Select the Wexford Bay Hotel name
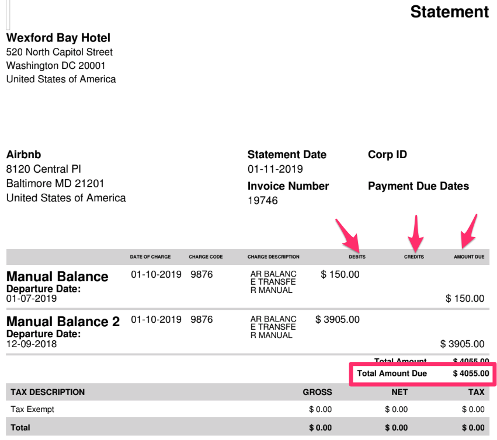The height and width of the screenshot is (440, 497). tap(58, 38)
